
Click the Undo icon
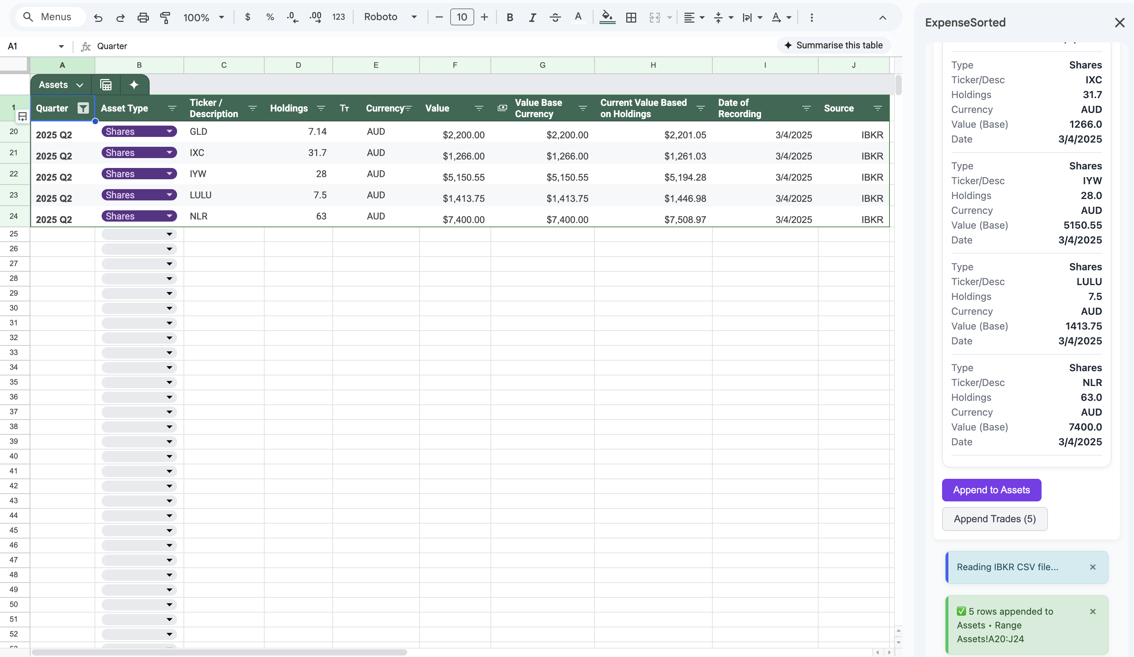click(x=98, y=18)
